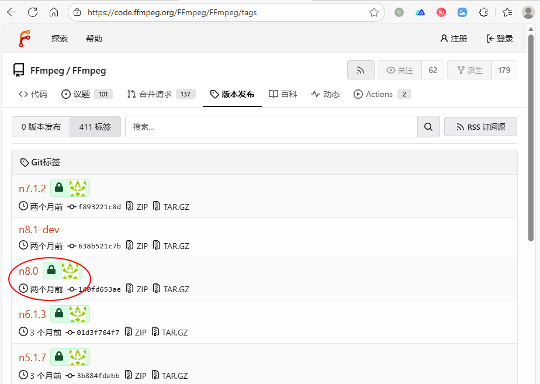This screenshot has height=384, width=540.
Task: Open commit 01d3f764f7
Action: pos(93,333)
